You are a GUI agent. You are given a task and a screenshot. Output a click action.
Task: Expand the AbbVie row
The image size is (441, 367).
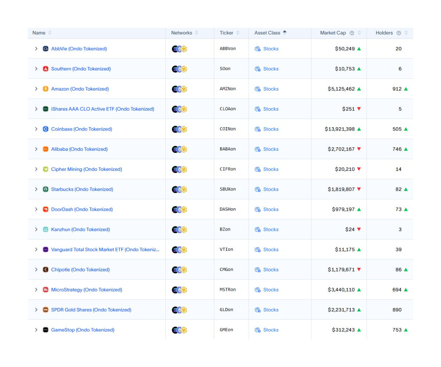click(36, 49)
